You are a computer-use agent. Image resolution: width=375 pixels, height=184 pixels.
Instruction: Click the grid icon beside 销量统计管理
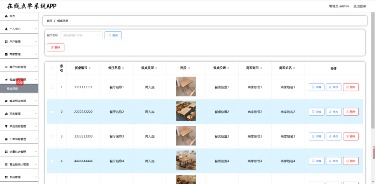point(6,152)
